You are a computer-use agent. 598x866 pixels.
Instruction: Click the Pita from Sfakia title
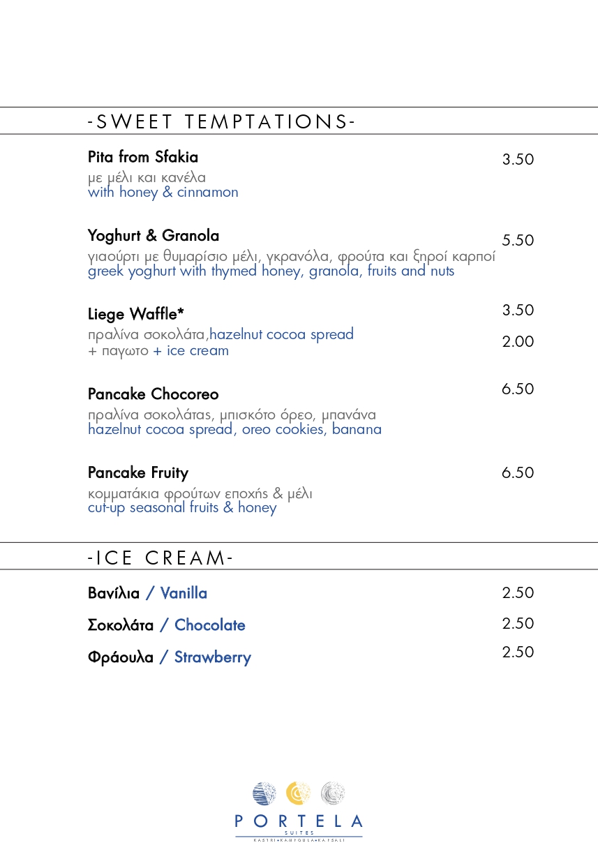143,156
